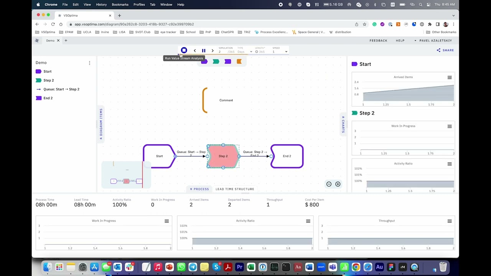
Task: Pause the running simulation
Action: [x=204, y=51]
